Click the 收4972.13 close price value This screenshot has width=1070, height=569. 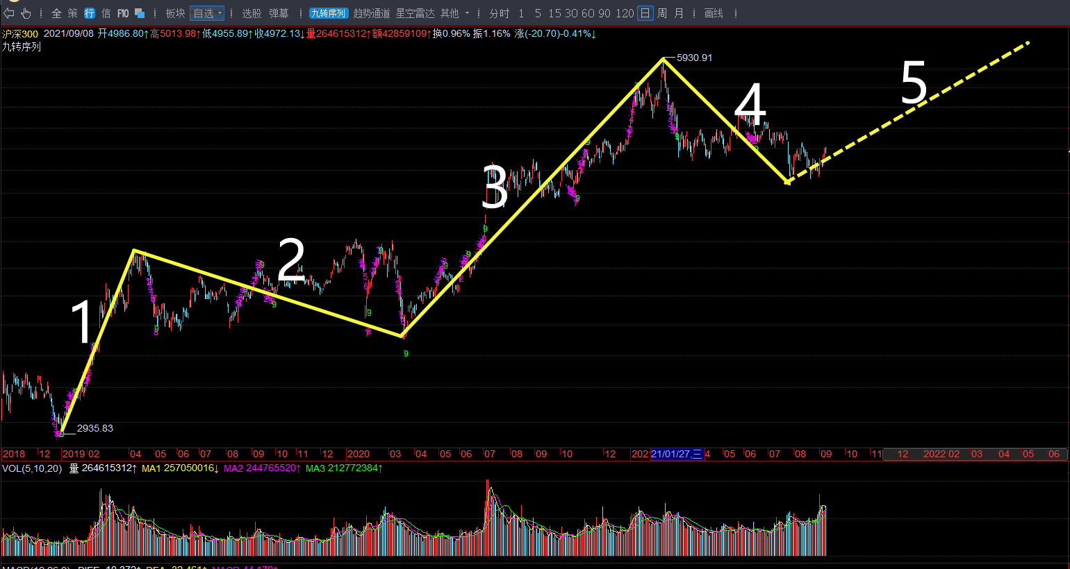click(x=279, y=33)
